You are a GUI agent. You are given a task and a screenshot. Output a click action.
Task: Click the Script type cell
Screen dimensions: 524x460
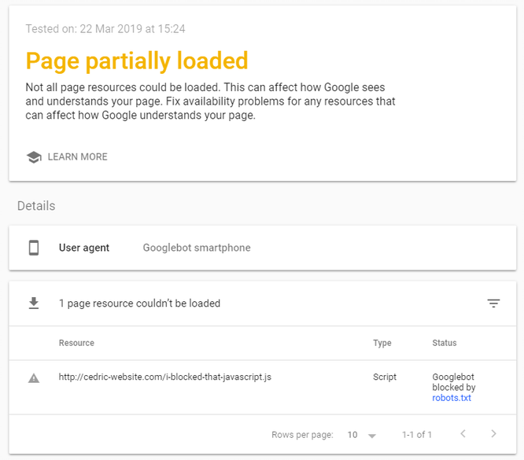click(385, 377)
